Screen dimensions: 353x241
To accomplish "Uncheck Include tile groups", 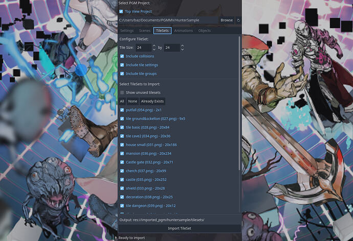I will pyautogui.click(x=122, y=74).
